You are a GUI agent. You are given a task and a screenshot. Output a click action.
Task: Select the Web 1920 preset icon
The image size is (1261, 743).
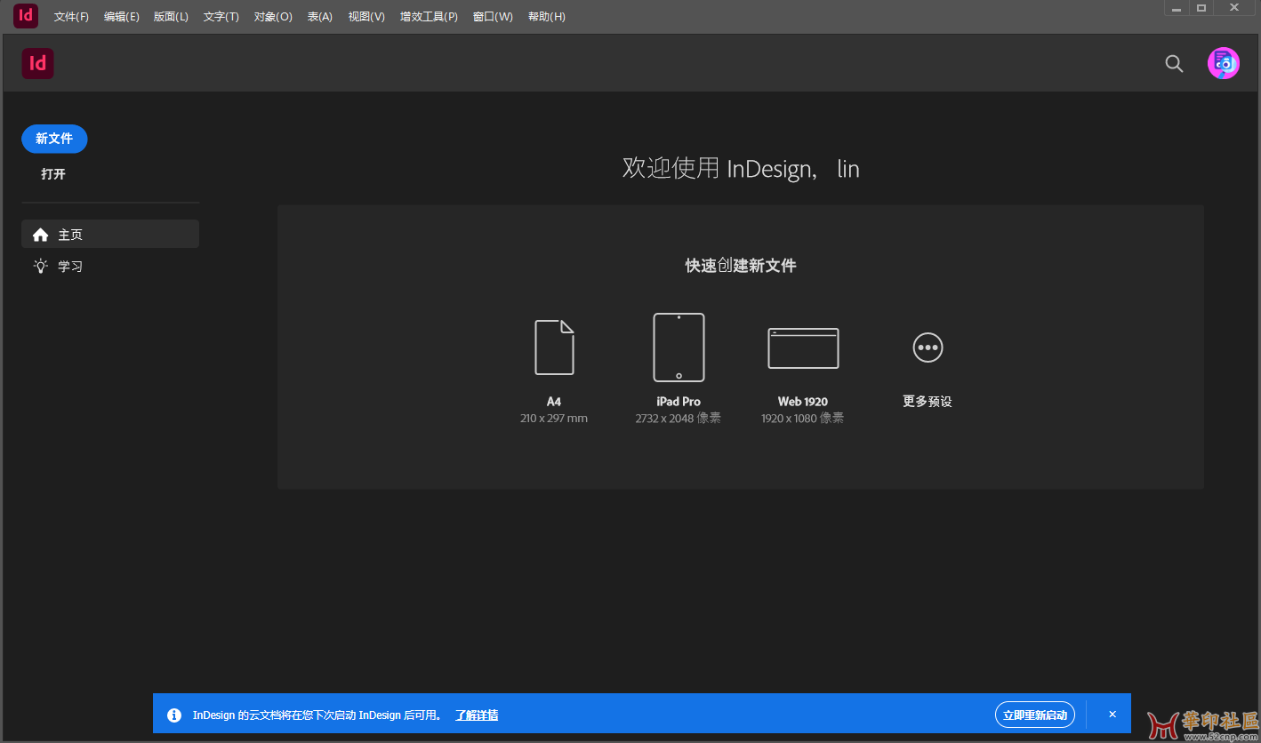tap(803, 348)
